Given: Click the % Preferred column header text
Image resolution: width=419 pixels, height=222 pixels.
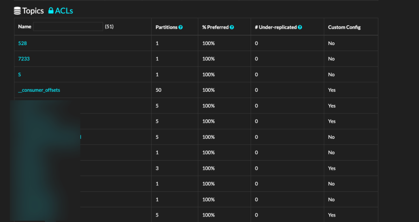Looking at the screenshot, I should (215, 27).
